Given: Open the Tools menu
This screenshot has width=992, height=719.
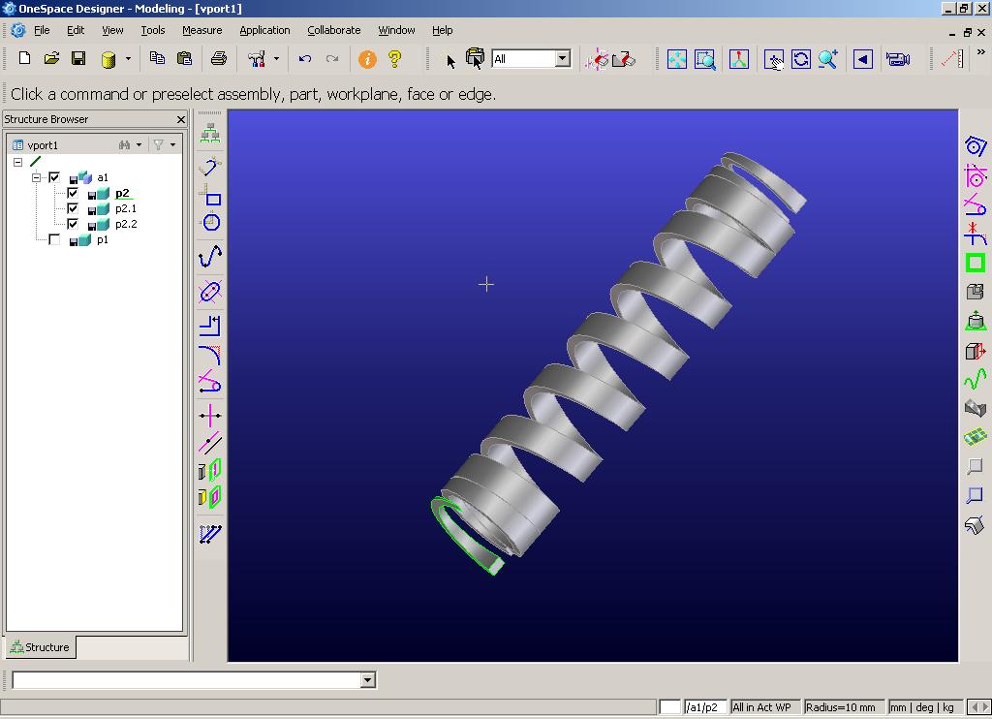Looking at the screenshot, I should (x=152, y=30).
